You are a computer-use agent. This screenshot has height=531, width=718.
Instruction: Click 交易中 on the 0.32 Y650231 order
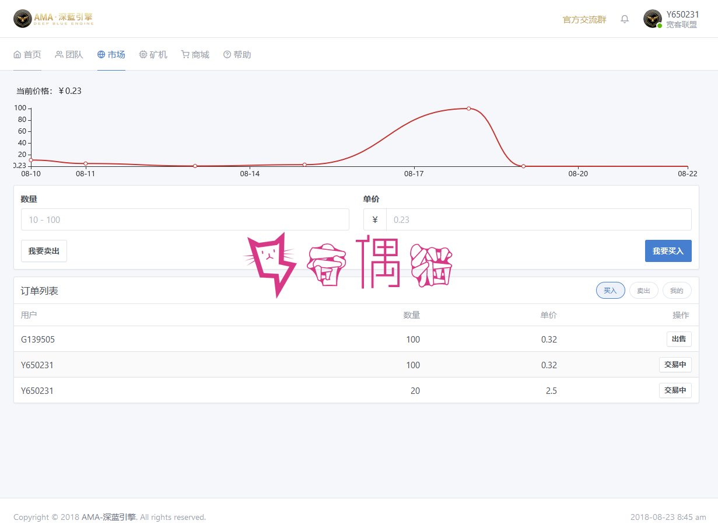click(675, 365)
